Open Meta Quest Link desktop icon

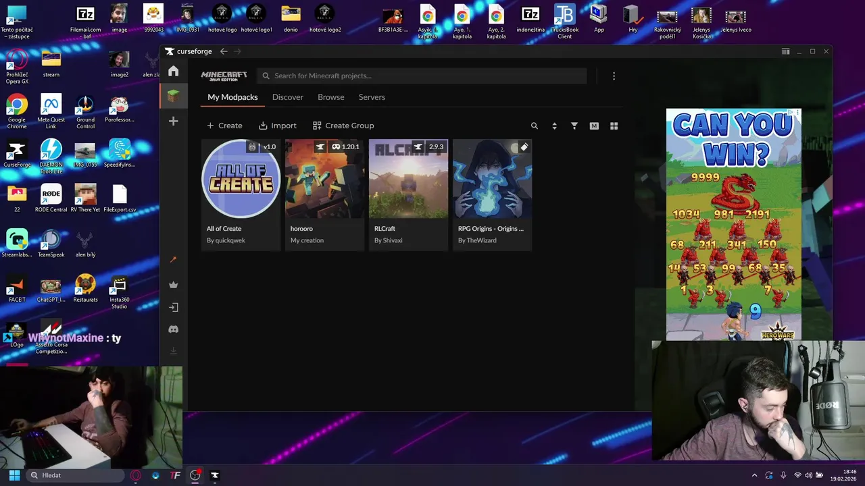pos(51,112)
